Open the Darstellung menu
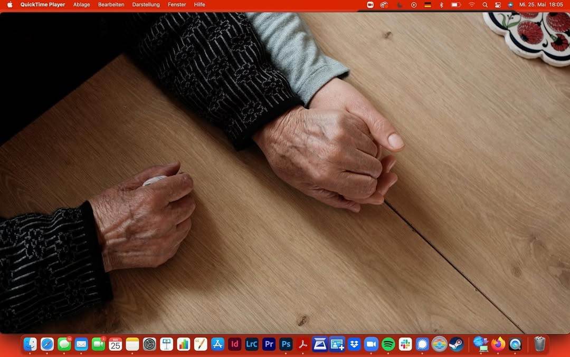The height and width of the screenshot is (357, 570). (146, 5)
